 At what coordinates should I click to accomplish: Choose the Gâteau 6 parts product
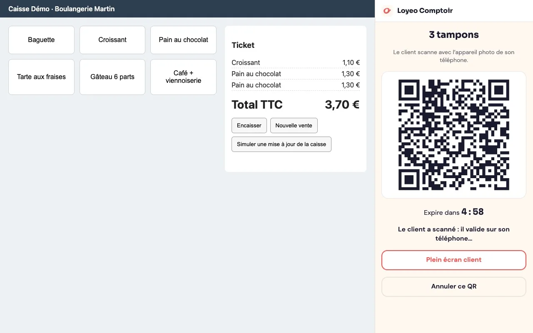pos(112,77)
